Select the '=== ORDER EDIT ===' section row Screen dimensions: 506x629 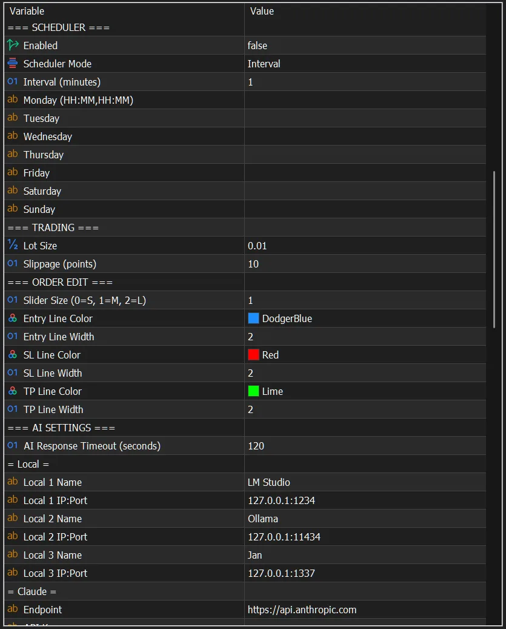point(245,282)
